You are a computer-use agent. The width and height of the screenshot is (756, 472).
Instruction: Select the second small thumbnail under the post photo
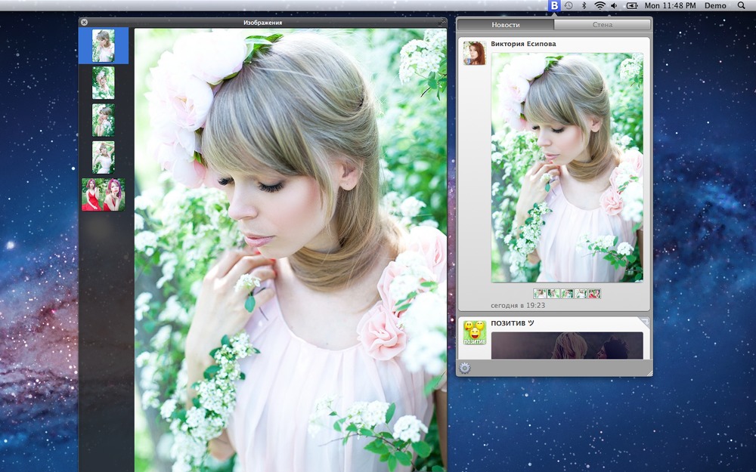[553, 293]
